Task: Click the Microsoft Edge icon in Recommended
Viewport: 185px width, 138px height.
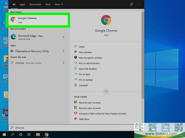Action: tap(13, 37)
